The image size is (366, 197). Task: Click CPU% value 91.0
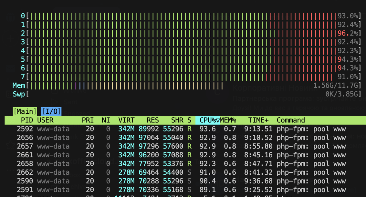click(208, 172)
